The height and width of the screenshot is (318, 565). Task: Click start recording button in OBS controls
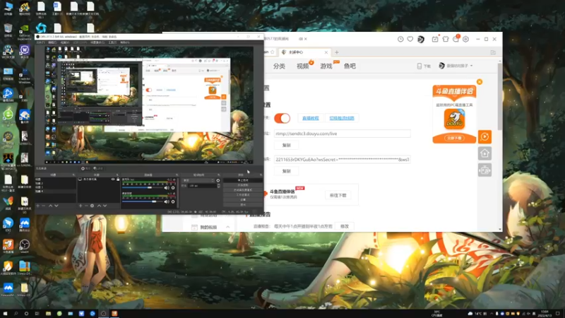point(243,185)
